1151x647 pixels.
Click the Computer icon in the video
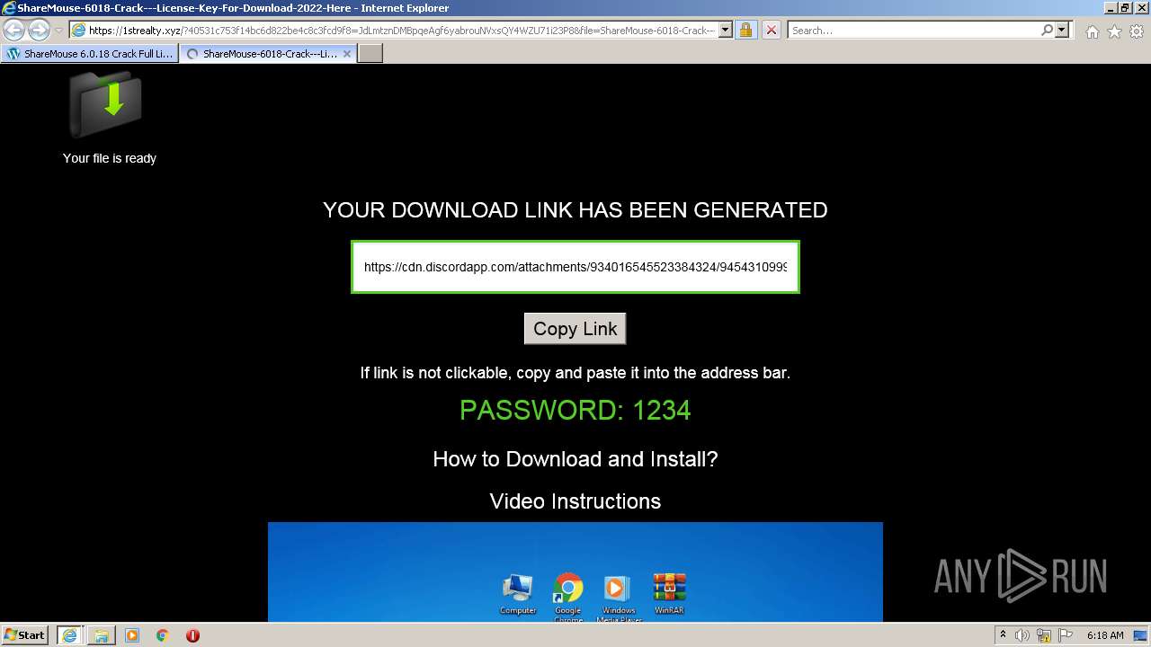click(x=518, y=594)
